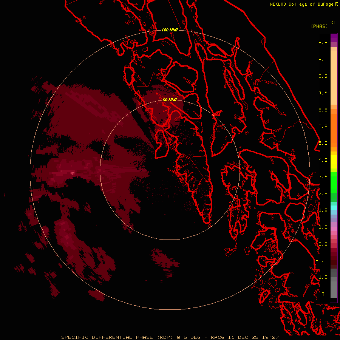Click the 5.0 scale label
The height and width of the screenshot is (340, 340).
[x=323, y=143]
